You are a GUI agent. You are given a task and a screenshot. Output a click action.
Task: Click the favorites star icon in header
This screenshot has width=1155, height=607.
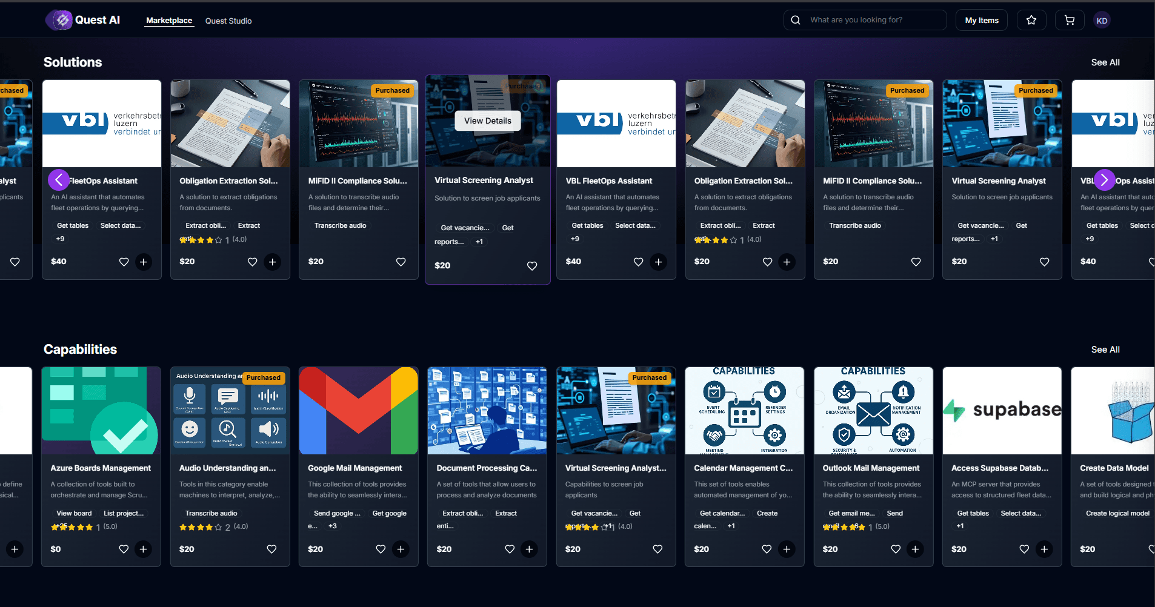coord(1031,20)
